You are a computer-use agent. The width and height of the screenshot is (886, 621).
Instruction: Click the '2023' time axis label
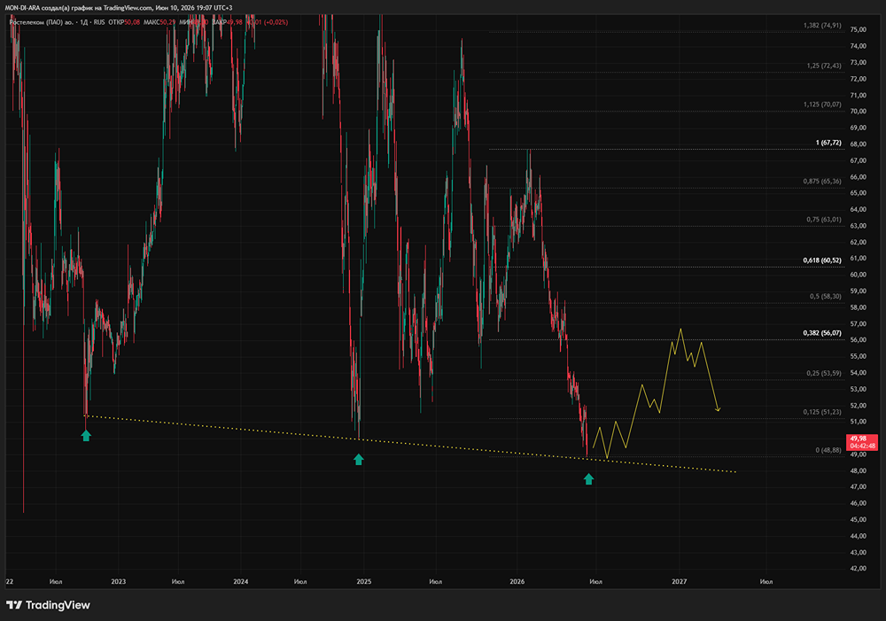[x=119, y=581]
